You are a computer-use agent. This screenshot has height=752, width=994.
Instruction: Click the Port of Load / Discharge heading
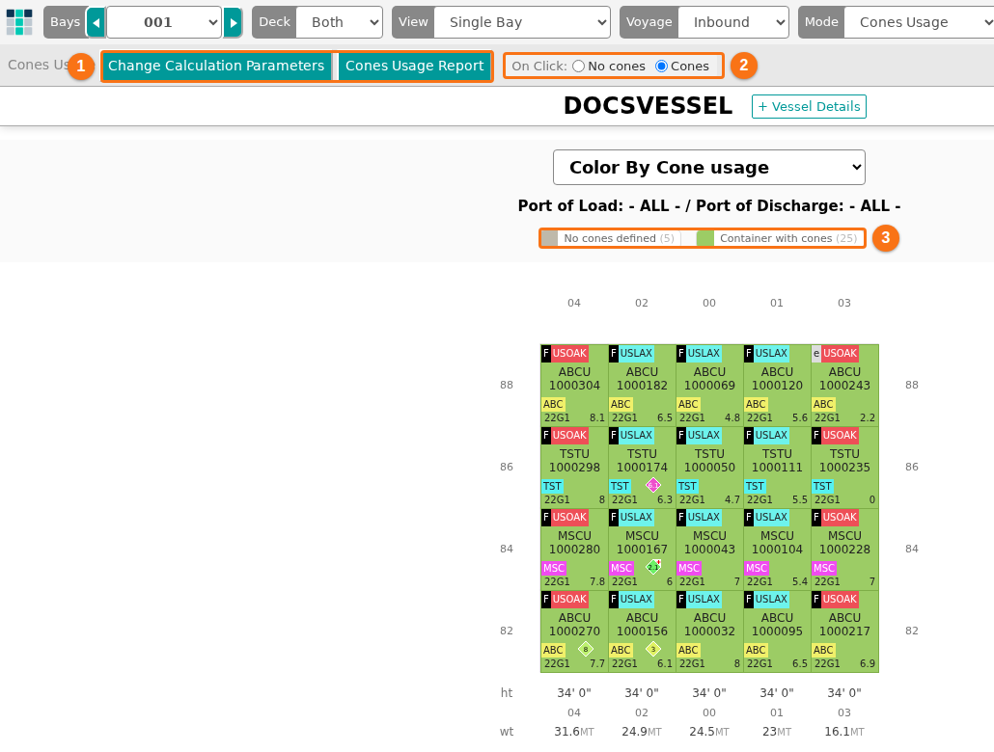[708, 206]
